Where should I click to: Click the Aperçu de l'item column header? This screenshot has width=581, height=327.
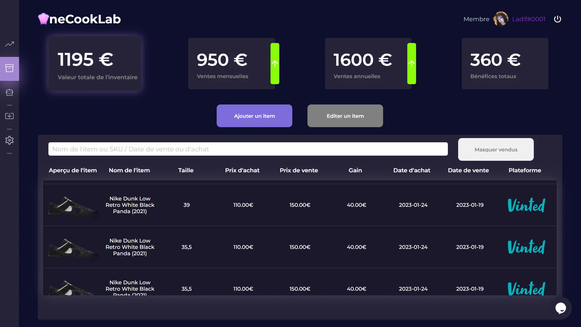click(x=73, y=170)
